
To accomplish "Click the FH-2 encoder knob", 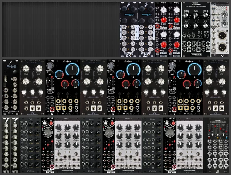I will tap(15, 72).
